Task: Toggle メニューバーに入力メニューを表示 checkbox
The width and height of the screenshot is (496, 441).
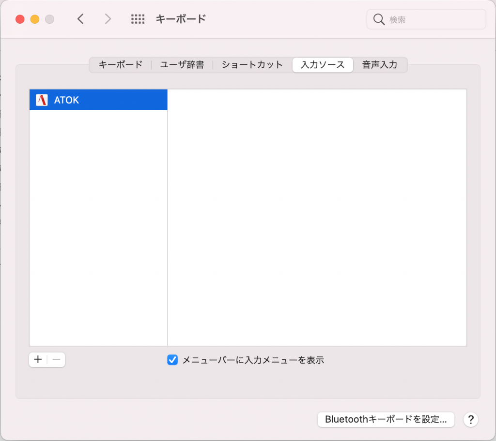Action: click(172, 360)
